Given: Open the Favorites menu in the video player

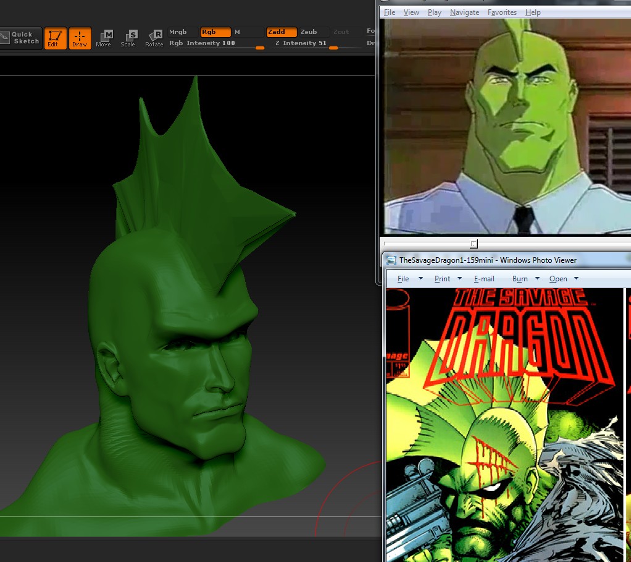Looking at the screenshot, I should (502, 12).
